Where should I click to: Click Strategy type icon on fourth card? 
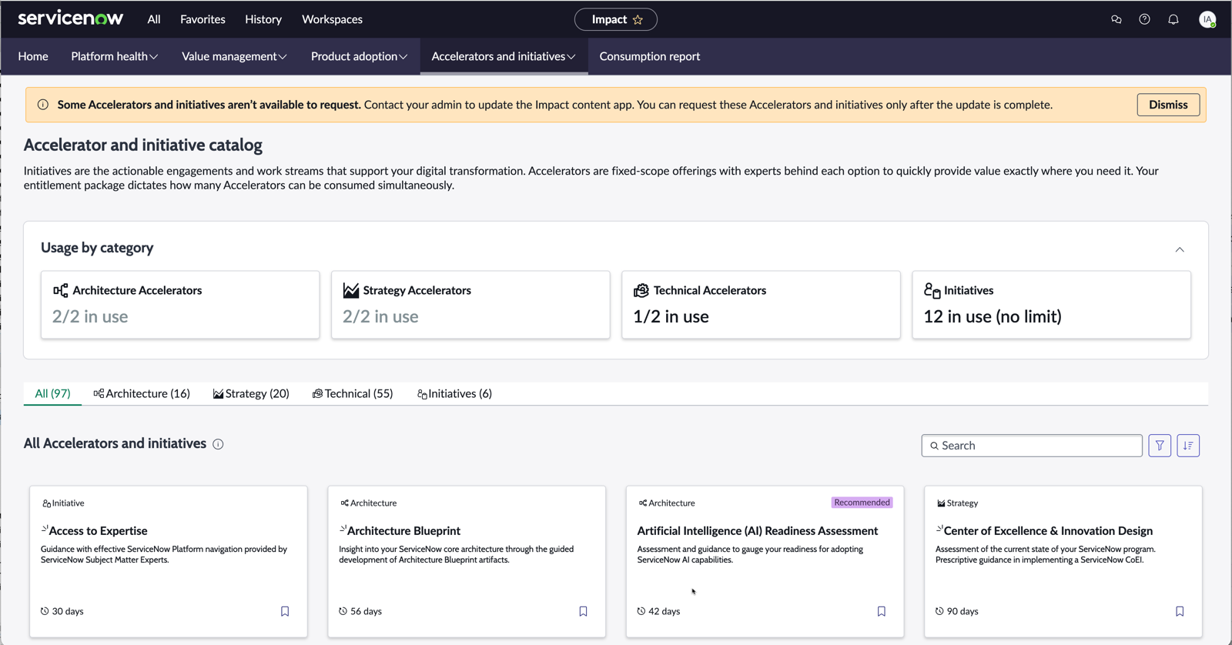point(941,503)
